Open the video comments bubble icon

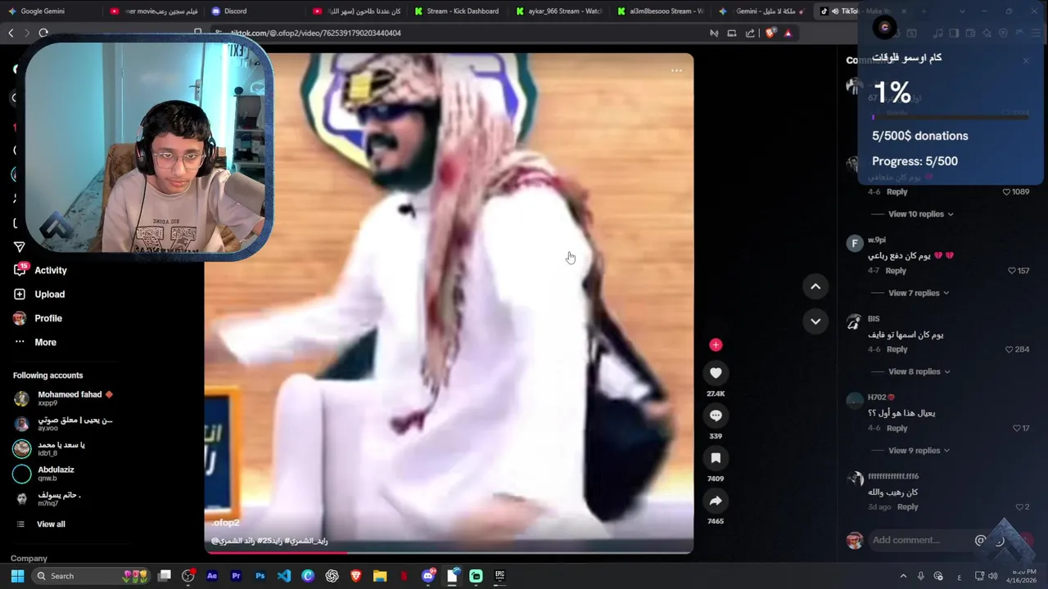(x=716, y=416)
